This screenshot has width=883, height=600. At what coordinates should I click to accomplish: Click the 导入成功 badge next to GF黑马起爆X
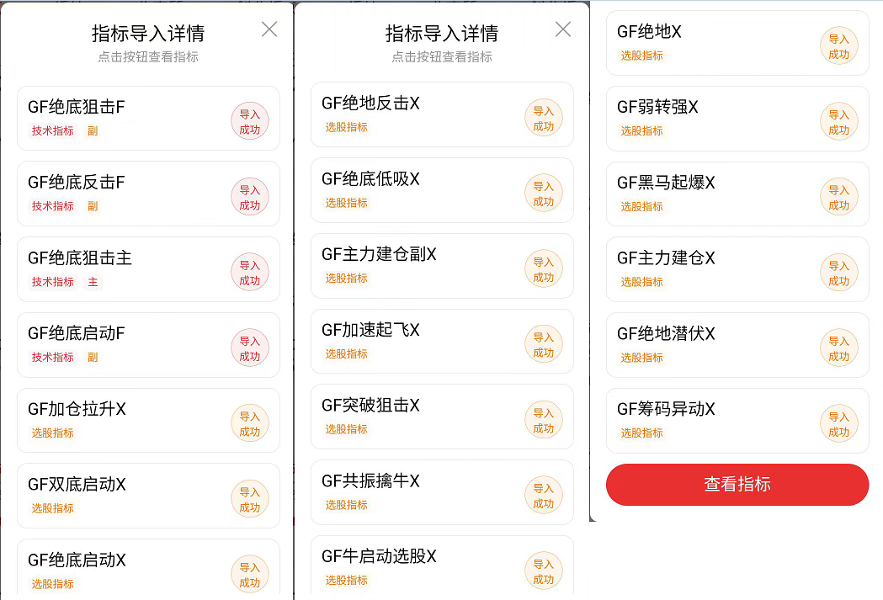point(838,196)
